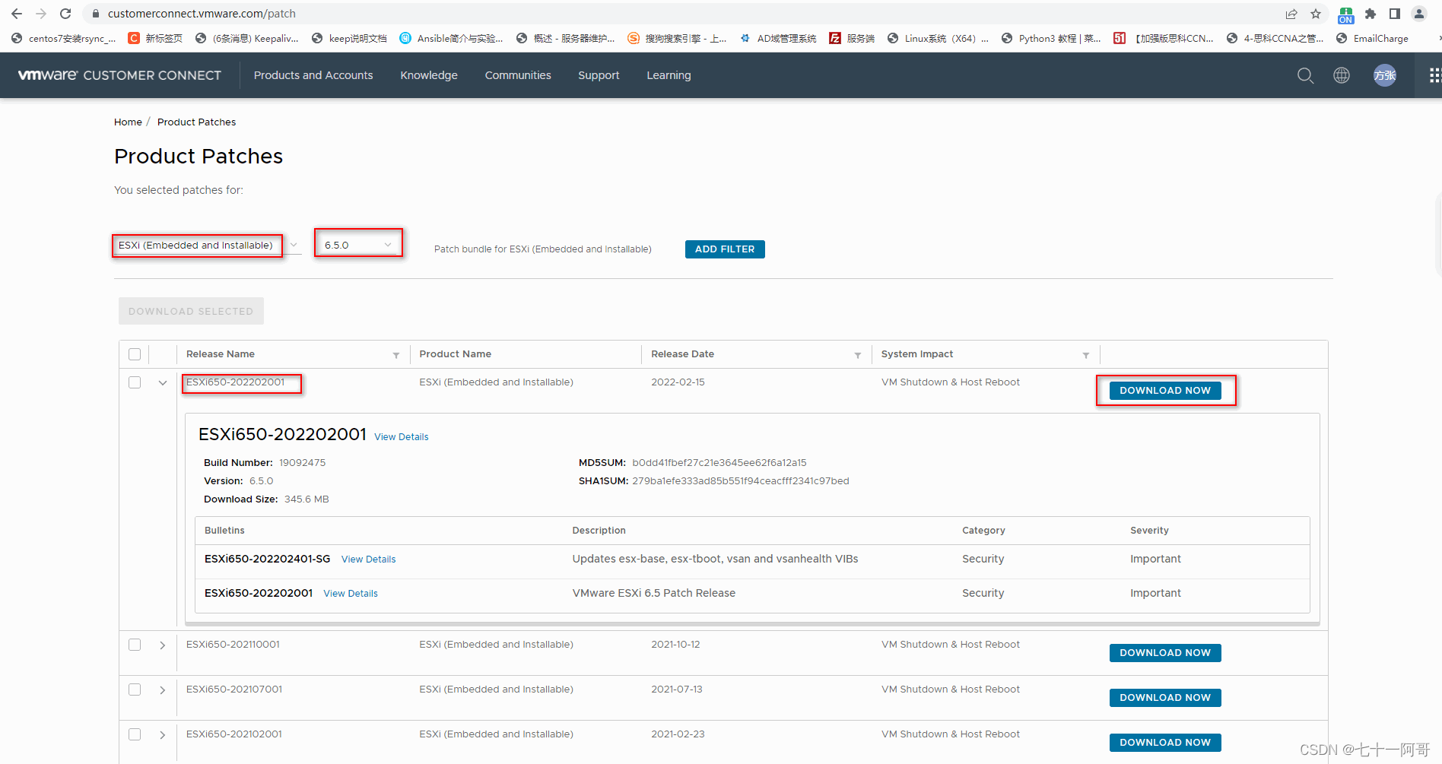Viewport: 1442px width, 764px height.
Task: View Details next to ESXi650-202202001 heading
Action: coord(402,437)
